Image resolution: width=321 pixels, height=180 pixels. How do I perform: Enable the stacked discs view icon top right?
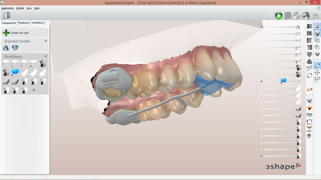point(317,27)
